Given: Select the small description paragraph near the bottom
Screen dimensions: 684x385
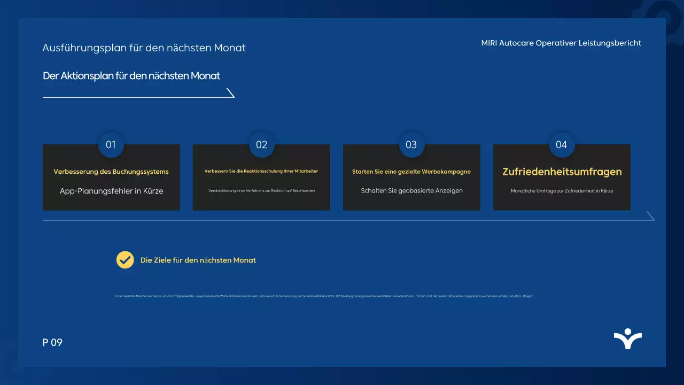Looking at the screenshot, I should pos(324,295).
